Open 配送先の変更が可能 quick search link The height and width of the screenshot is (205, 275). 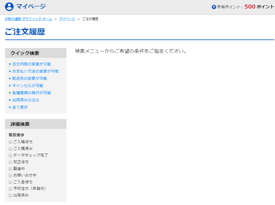click(29, 78)
